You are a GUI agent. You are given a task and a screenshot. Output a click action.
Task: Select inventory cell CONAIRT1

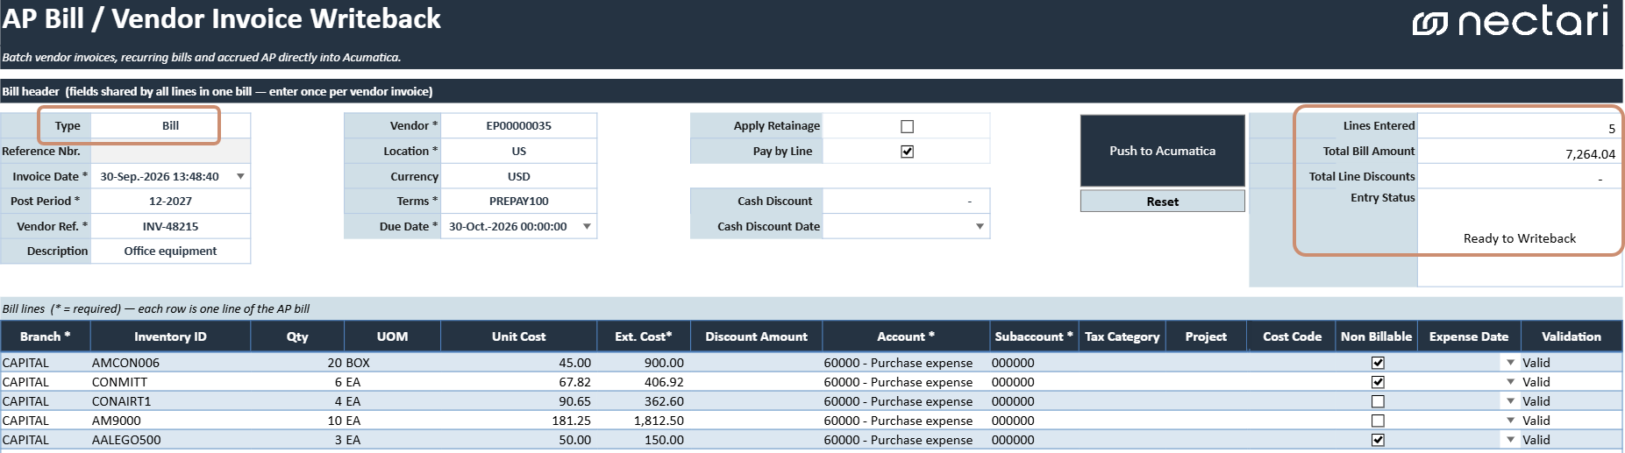pyautogui.click(x=170, y=401)
